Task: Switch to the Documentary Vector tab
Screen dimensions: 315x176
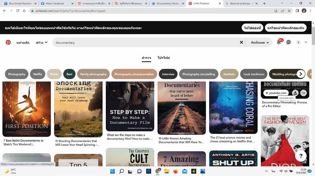Action: click(168, 3)
